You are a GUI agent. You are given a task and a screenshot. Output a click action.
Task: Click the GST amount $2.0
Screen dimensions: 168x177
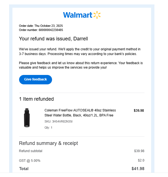point(141,160)
